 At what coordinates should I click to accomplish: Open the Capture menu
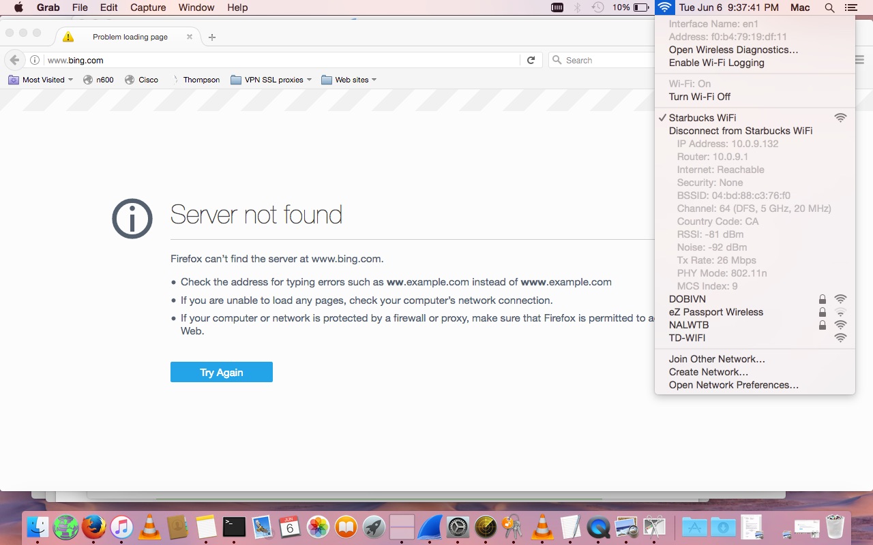[148, 7]
